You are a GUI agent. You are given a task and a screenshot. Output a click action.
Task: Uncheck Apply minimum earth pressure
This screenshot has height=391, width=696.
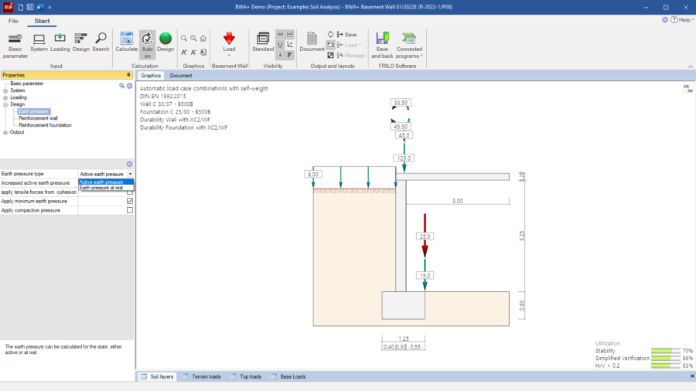point(130,201)
